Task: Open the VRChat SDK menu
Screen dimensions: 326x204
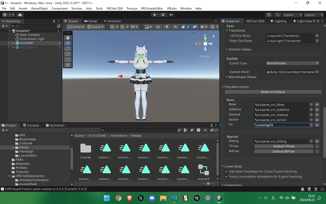Action: tap(115, 8)
